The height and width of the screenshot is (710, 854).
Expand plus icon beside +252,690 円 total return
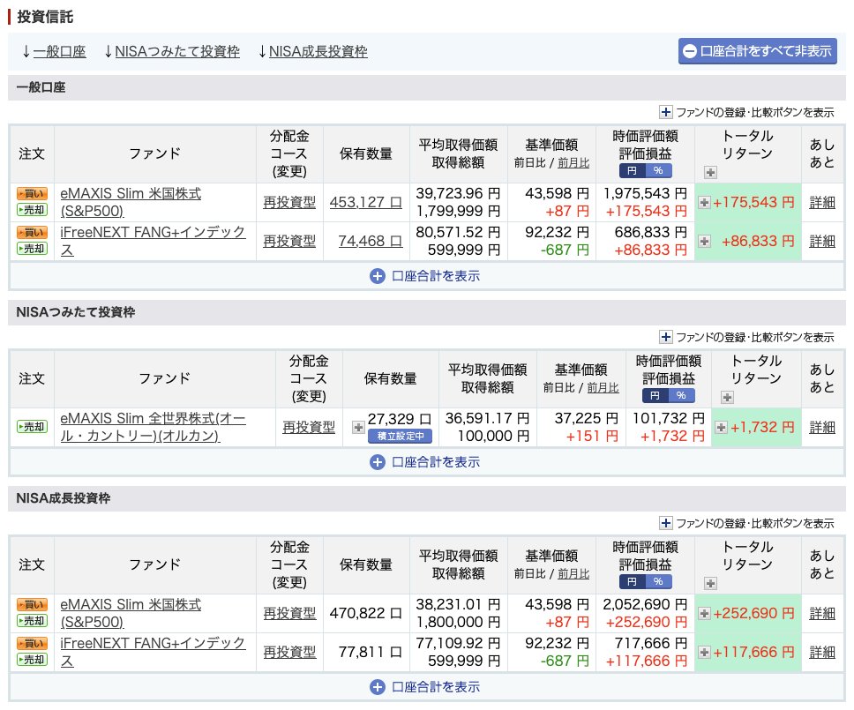point(704,614)
